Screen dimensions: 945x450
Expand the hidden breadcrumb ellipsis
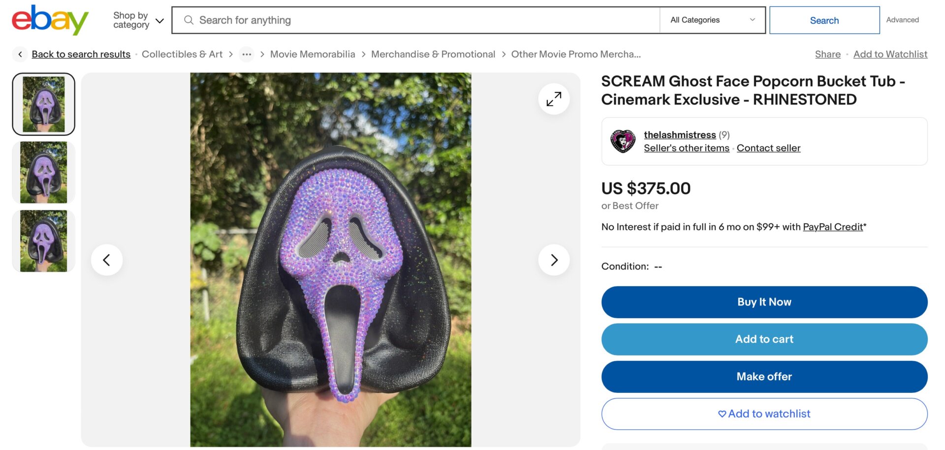coord(246,54)
